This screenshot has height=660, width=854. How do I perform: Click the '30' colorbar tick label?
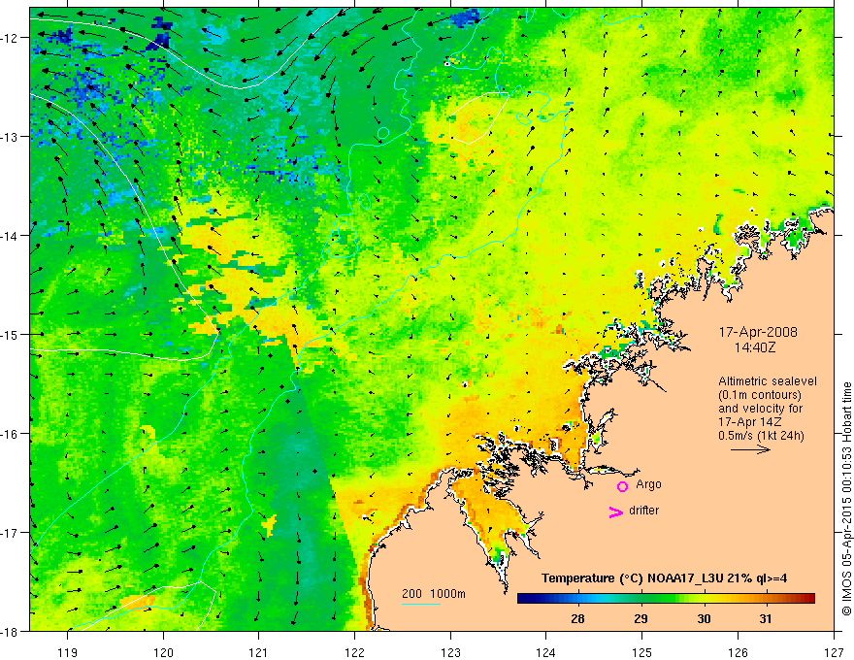[704, 618]
